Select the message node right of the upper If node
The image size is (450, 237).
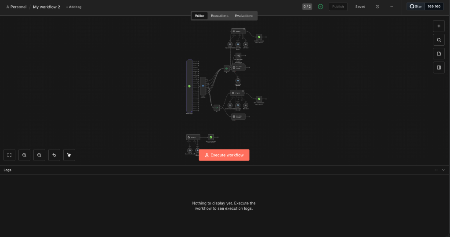point(238,68)
